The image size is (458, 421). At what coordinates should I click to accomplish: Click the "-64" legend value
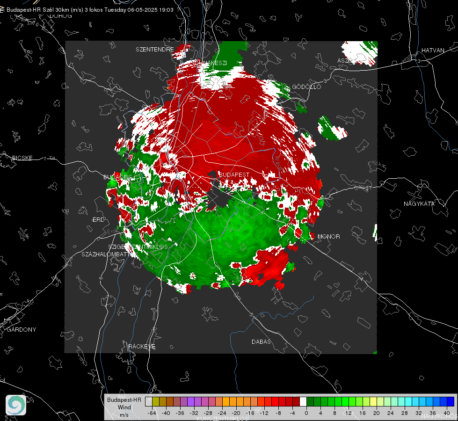click(x=152, y=413)
